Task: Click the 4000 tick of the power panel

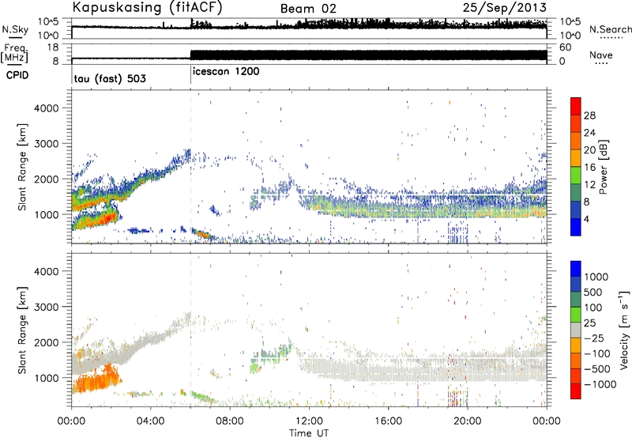Action: [x=46, y=108]
